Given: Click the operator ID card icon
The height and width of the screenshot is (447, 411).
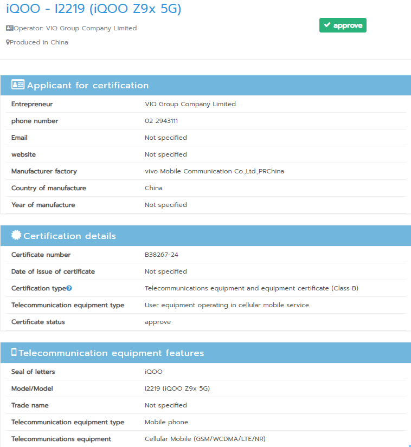Looking at the screenshot, I should (x=9, y=28).
